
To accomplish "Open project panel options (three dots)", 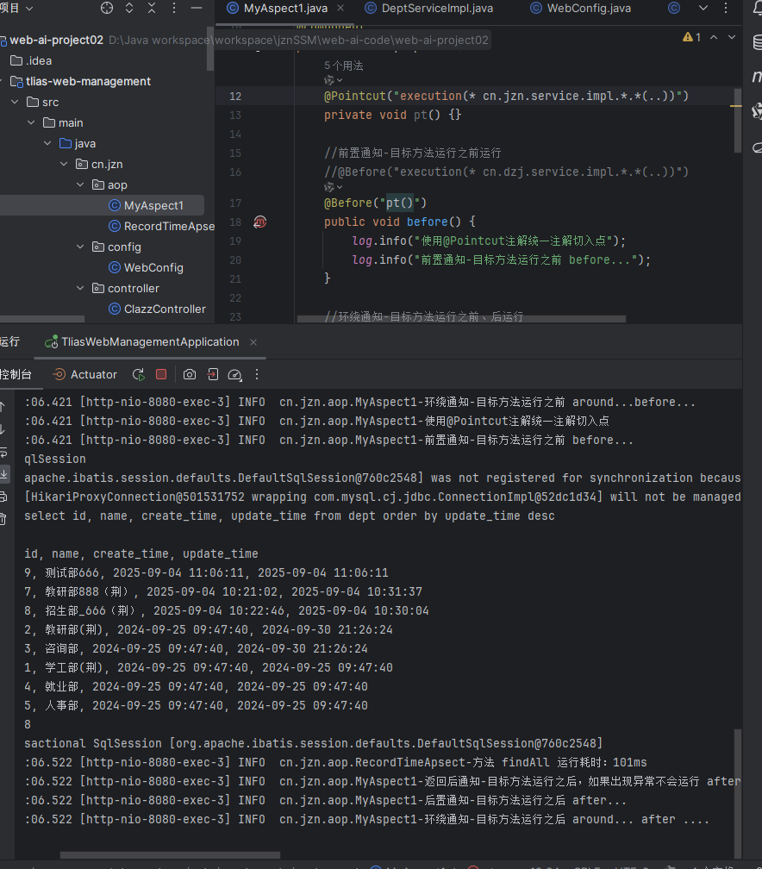I will point(174,8).
